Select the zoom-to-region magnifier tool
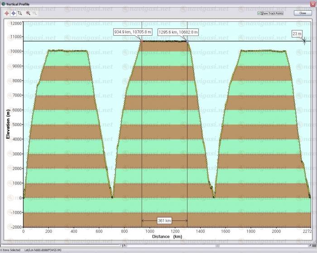This screenshot has width=317, height=253. click(20, 14)
